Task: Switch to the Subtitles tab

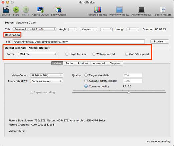Action: pyautogui.click(x=83, y=63)
